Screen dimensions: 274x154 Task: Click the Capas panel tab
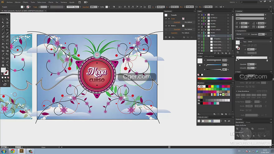200,11
